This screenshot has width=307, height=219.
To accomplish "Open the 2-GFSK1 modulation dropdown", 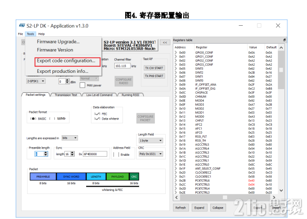I will [36, 81].
